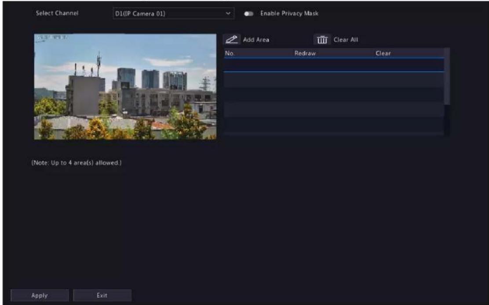This screenshot has width=489, height=305.
Task: Click the Clear All trash icon
Action: 322,39
